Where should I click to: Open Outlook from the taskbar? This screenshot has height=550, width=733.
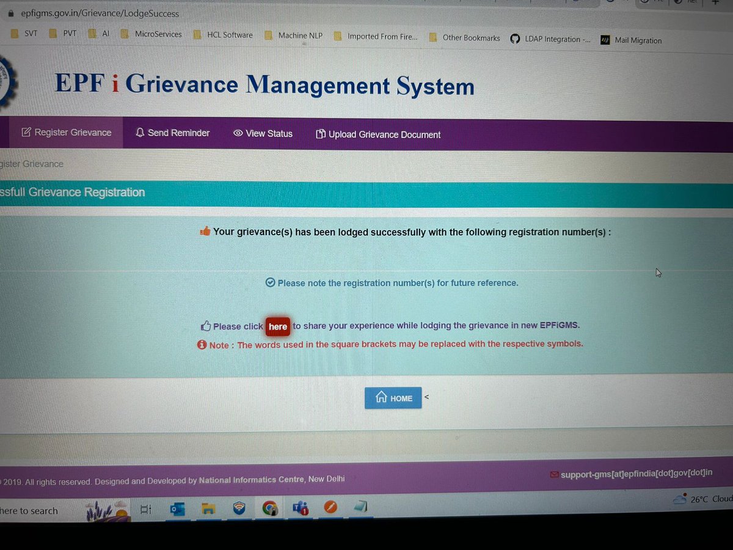pos(178,509)
